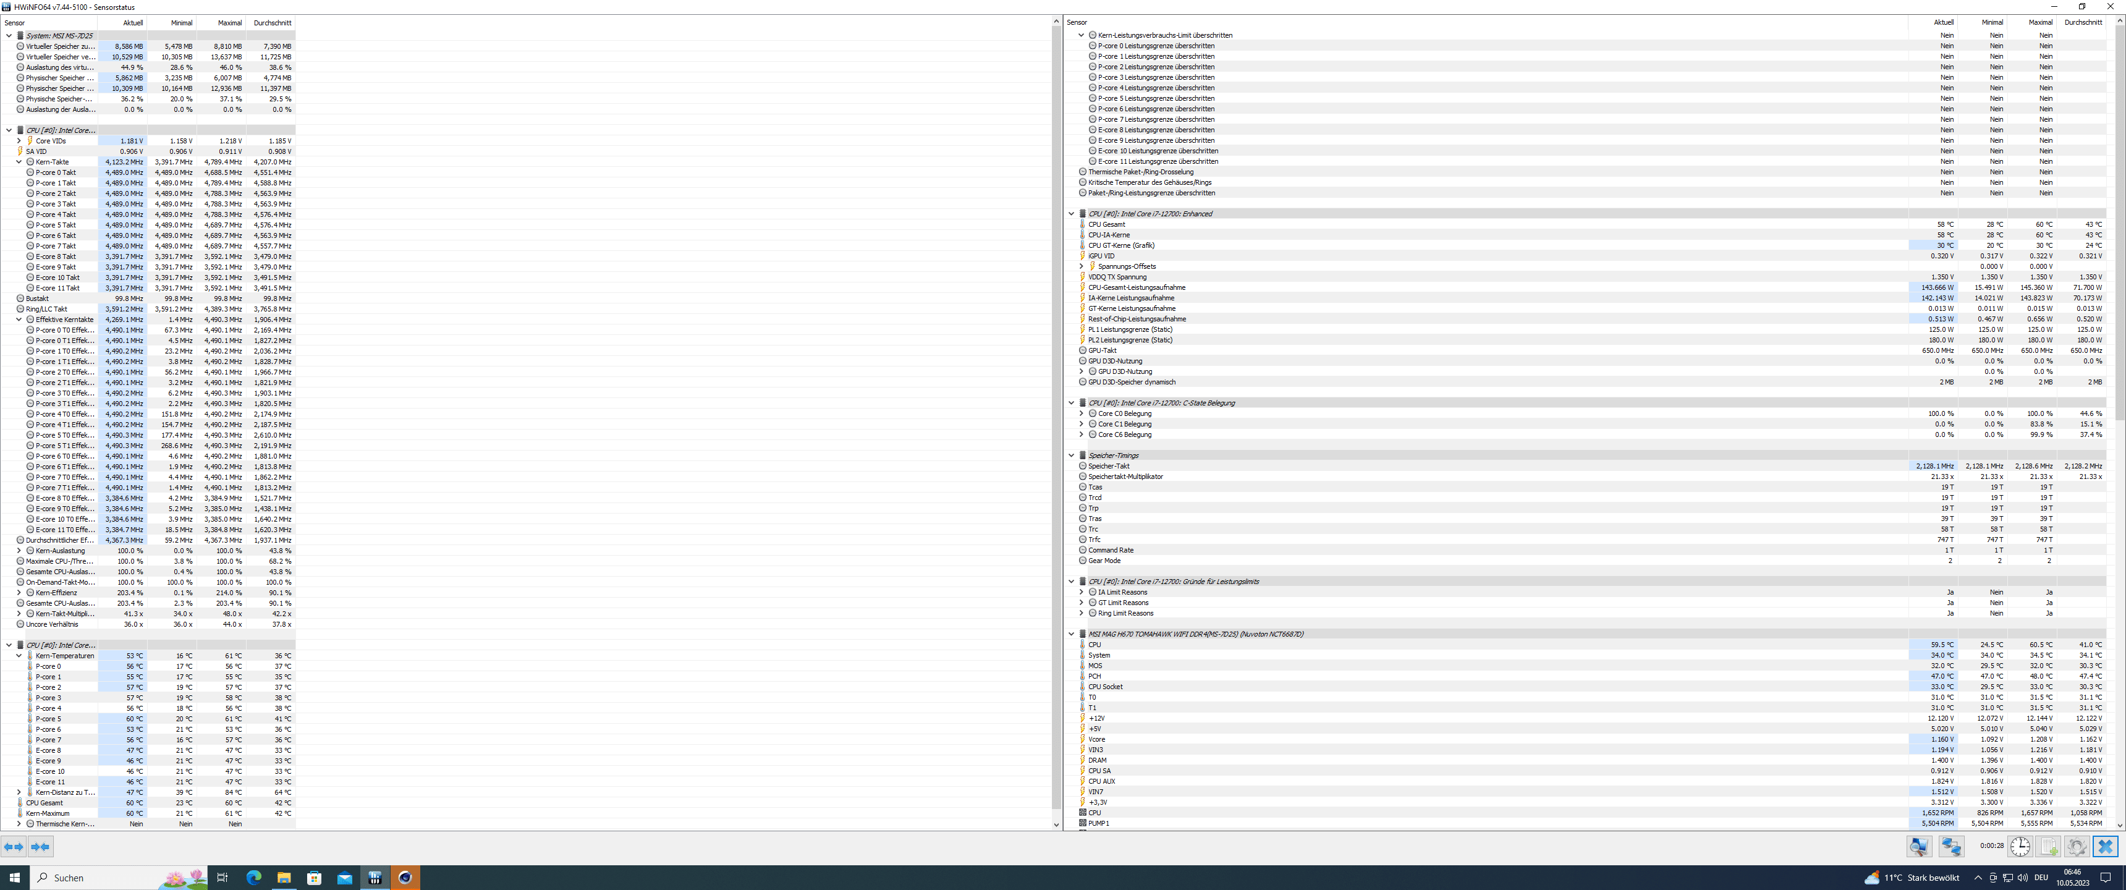2126x890 pixels.
Task: Open the Windows Start menu
Action: pos(14,878)
